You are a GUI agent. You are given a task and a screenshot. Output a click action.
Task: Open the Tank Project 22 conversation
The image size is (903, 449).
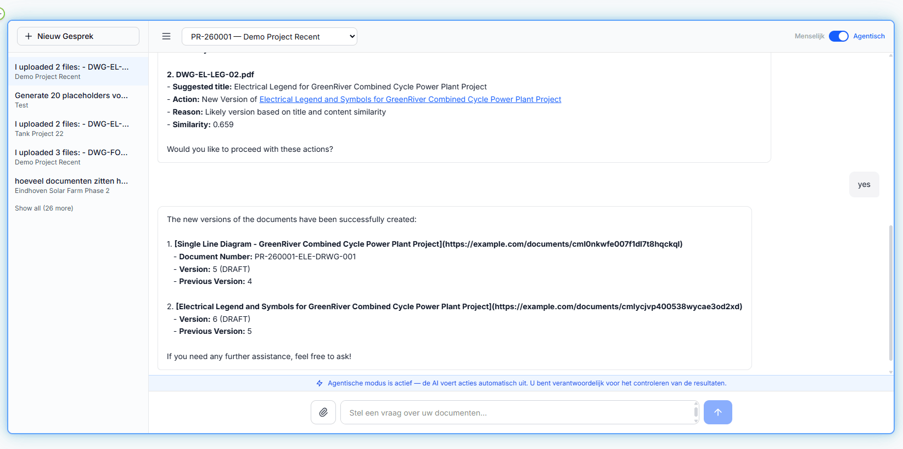(x=78, y=128)
